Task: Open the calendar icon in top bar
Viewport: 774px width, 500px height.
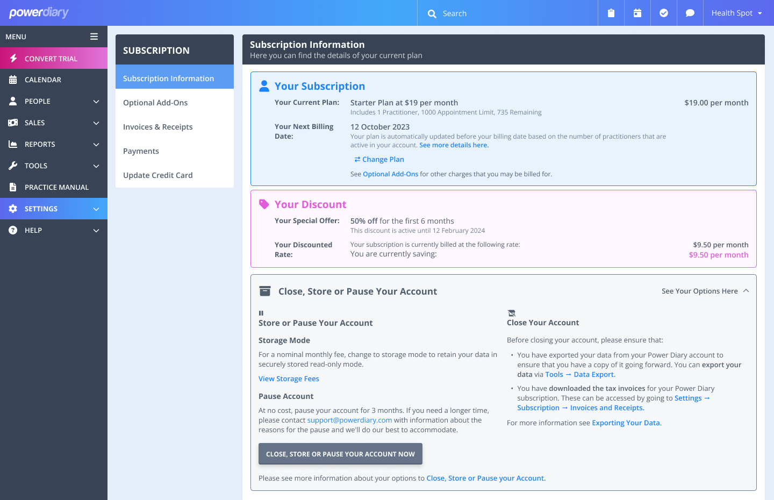Action: pos(637,13)
